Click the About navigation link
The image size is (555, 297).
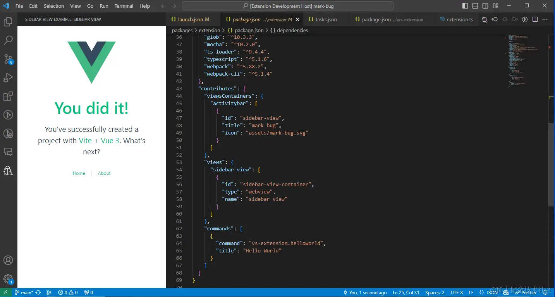tap(104, 173)
